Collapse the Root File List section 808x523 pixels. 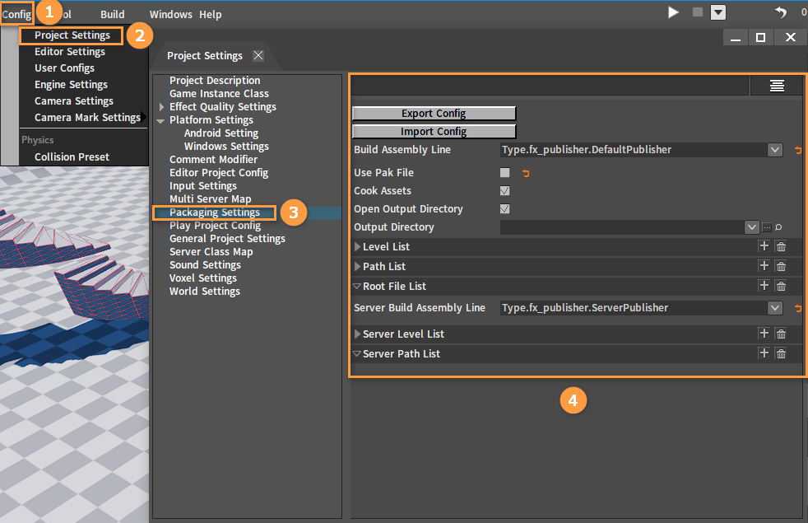tap(356, 286)
